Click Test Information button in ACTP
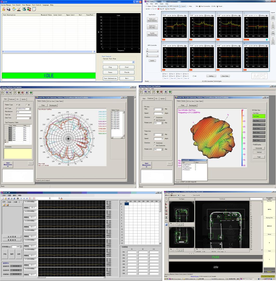The image size is (276, 281). coord(110,78)
